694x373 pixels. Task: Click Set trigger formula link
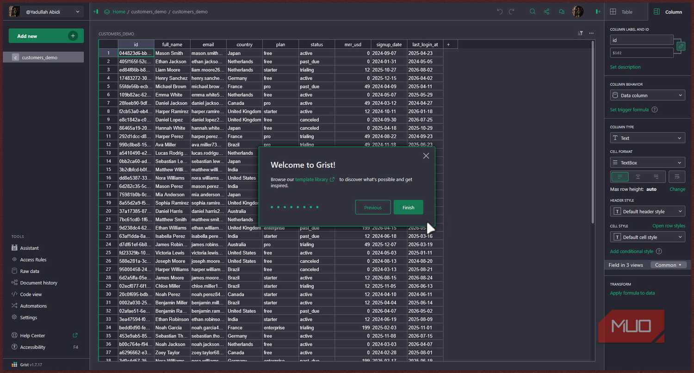[630, 110]
